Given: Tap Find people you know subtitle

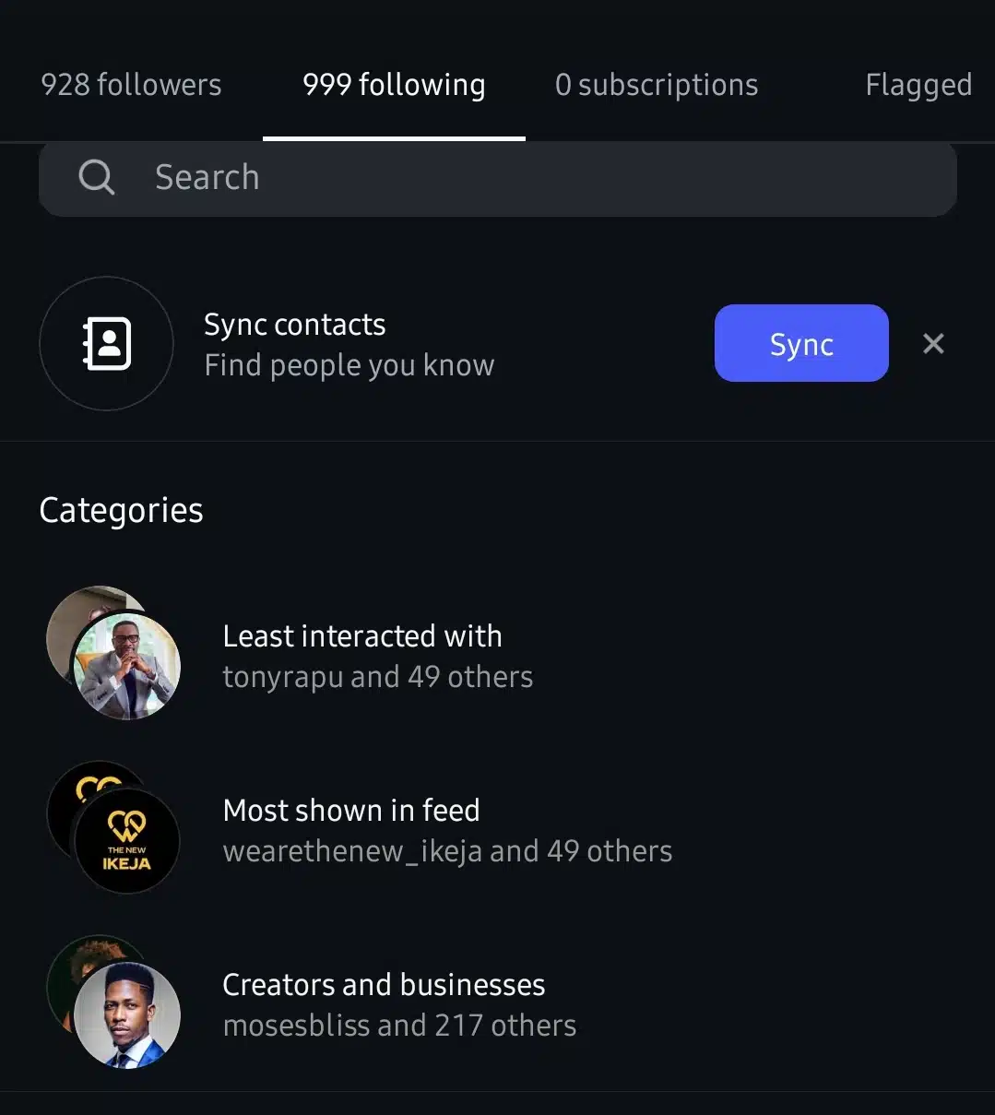Looking at the screenshot, I should coord(349,365).
